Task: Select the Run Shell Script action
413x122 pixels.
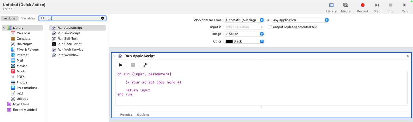Action: pyautogui.click(x=70, y=44)
